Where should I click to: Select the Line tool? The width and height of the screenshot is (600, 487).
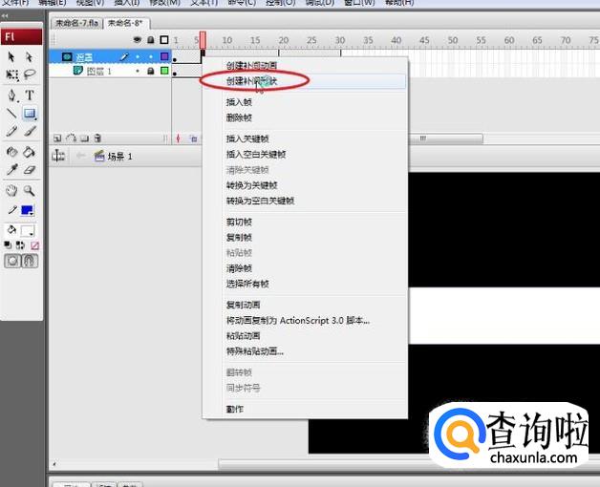[11, 114]
